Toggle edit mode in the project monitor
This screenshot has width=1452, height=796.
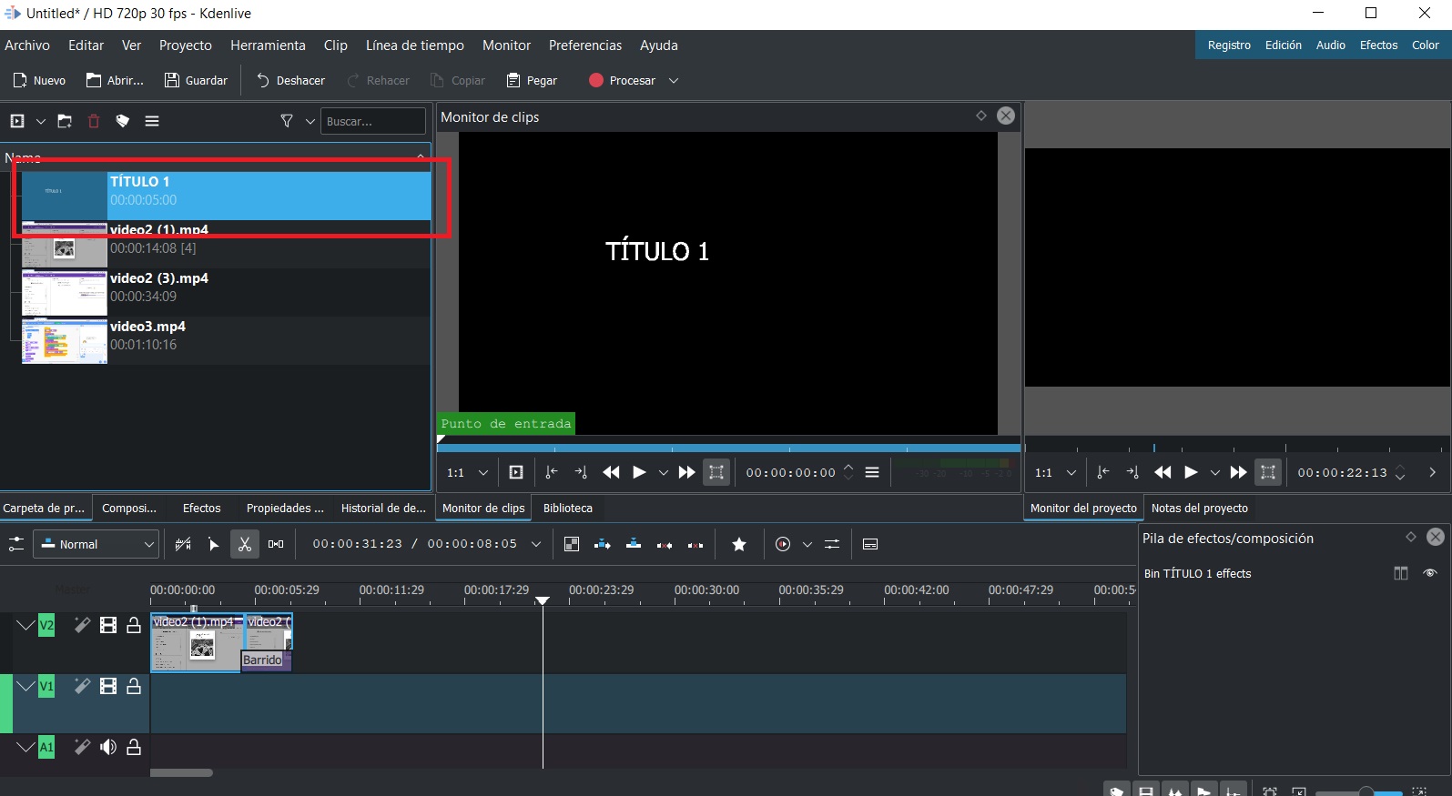(x=1268, y=472)
